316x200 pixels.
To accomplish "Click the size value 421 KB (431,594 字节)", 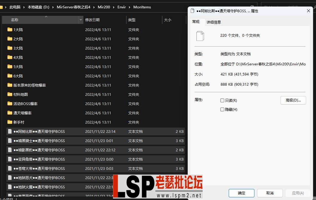I will tap(239, 74).
